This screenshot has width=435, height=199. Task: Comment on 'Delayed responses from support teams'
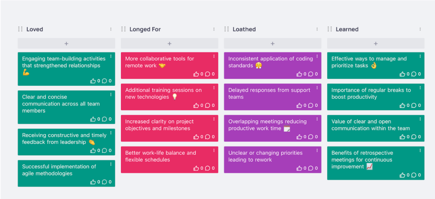(x=311, y=106)
